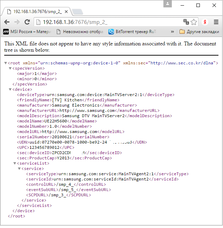
Task: Collapse the service node
Action: click(x=19, y=169)
